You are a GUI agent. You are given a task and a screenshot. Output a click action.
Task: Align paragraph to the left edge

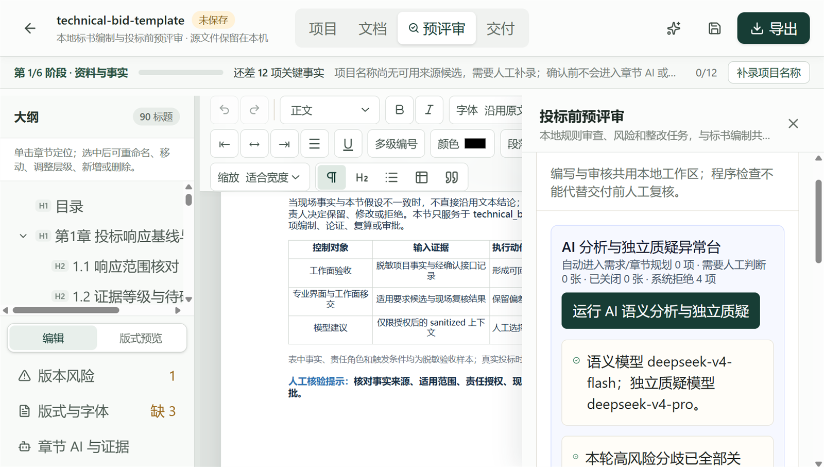(x=224, y=144)
